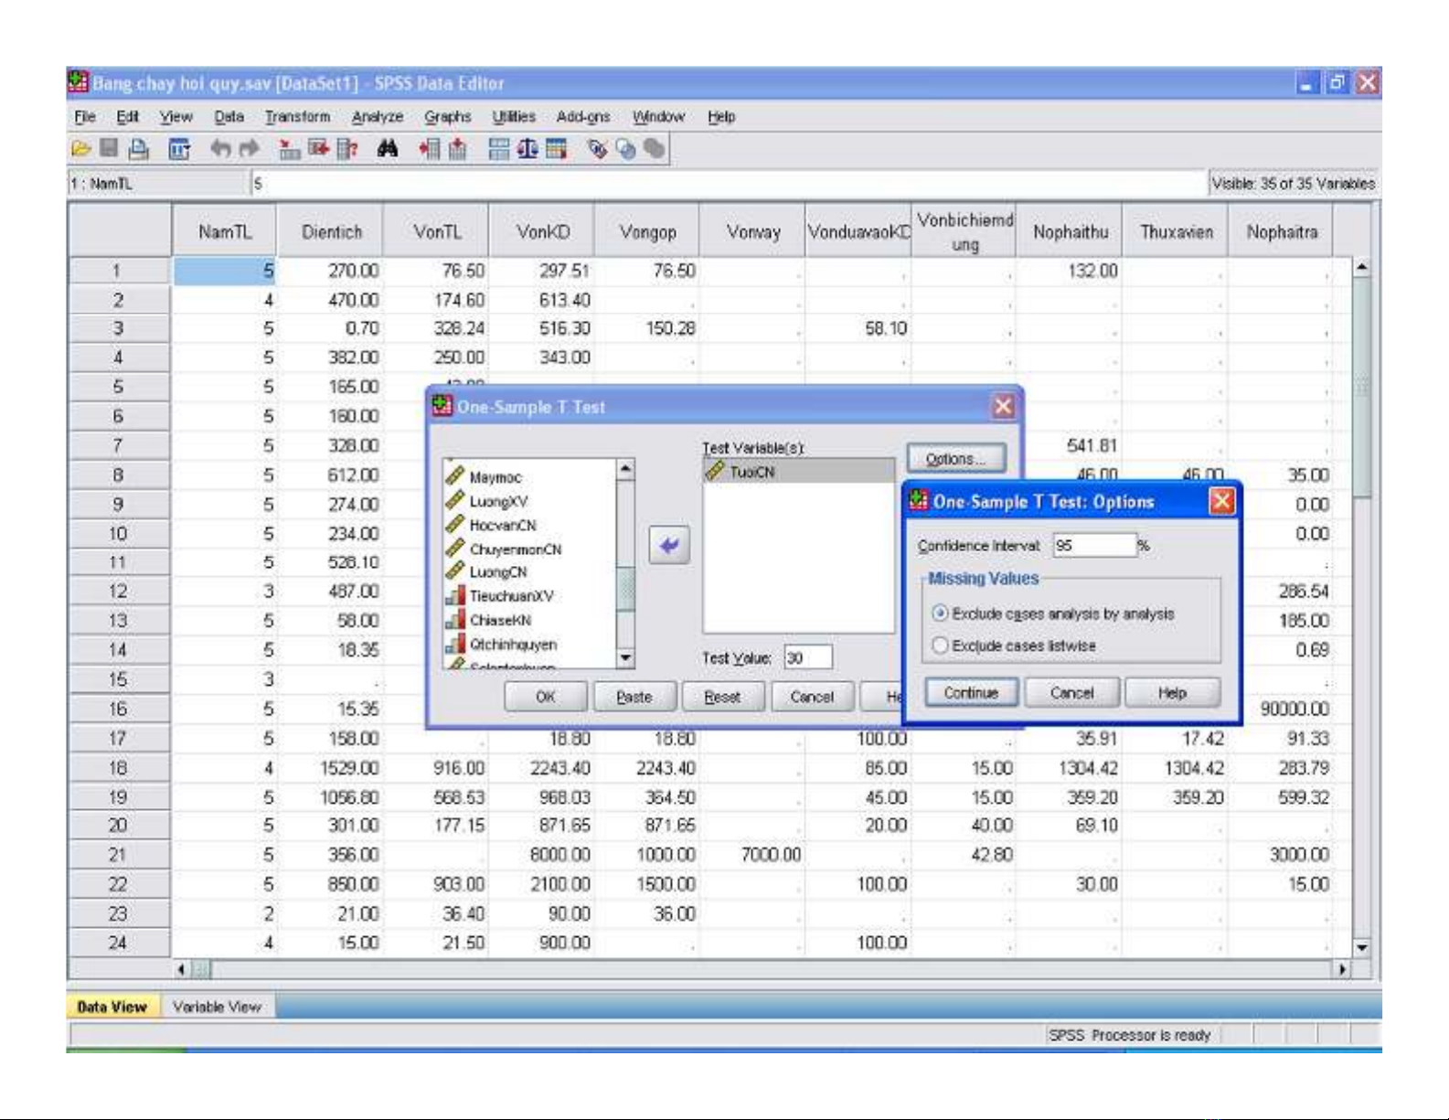
Task: Click the Value Labels tag icon
Action: (597, 149)
